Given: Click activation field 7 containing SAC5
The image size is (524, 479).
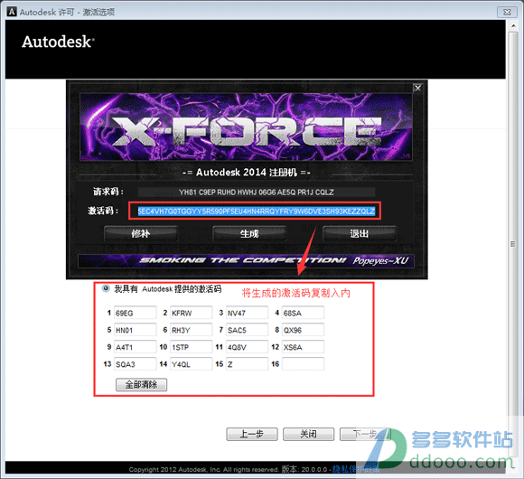Looking at the screenshot, I should (247, 330).
